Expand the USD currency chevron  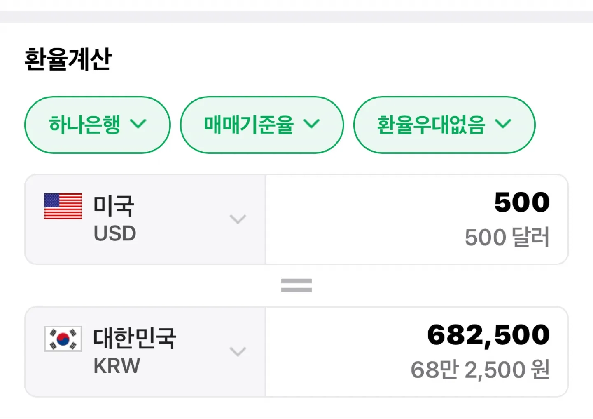point(238,219)
